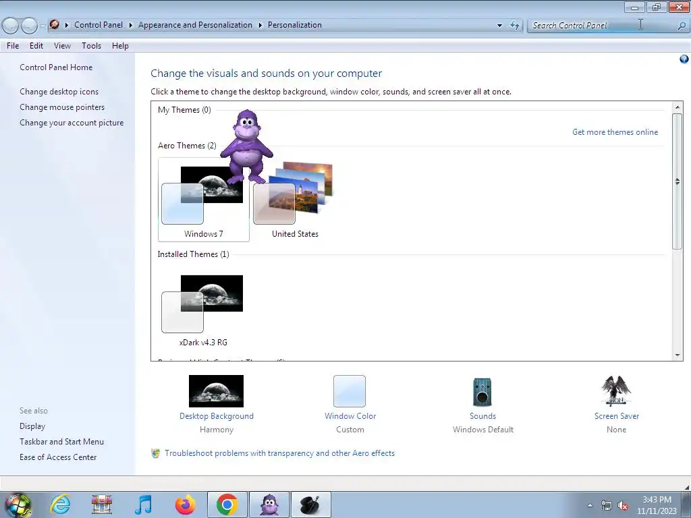Open the File menu
Image resolution: width=691 pixels, height=518 pixels.
click(x=13, y=46)
